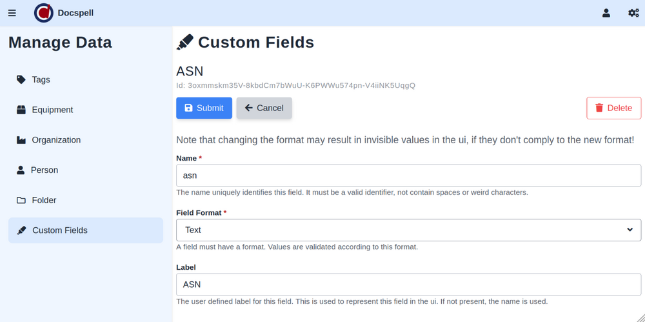This screenshot has width=645, height=322.
Task: Focus the Name input field
Action: (408, 176)
